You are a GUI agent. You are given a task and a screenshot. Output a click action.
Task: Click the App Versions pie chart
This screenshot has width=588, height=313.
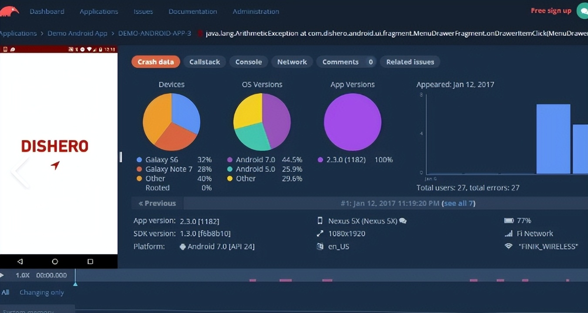pos(353,122)
